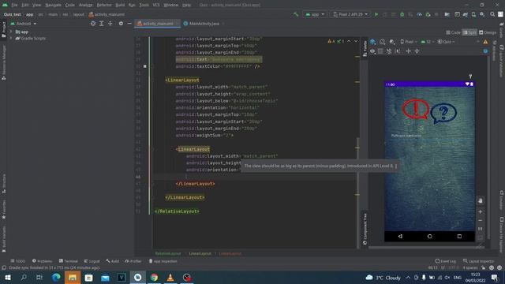
Task: Open the Layout Inspector button
Action: (479, 261)
